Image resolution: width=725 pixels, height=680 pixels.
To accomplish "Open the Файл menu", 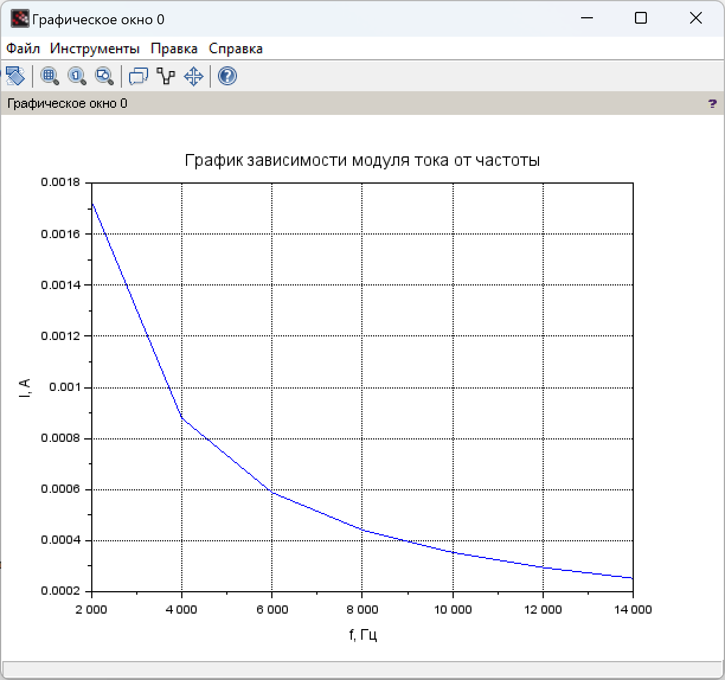I will click(x=23, y=49).
